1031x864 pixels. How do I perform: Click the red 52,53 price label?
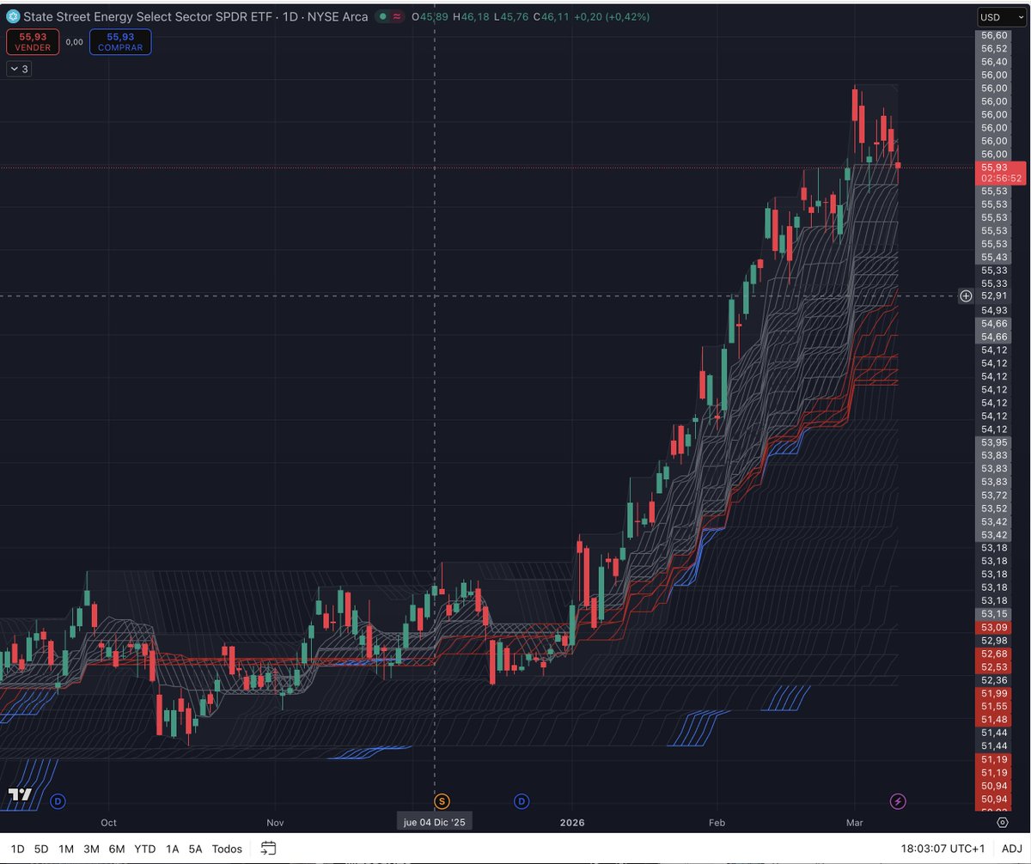pos(994,667)
